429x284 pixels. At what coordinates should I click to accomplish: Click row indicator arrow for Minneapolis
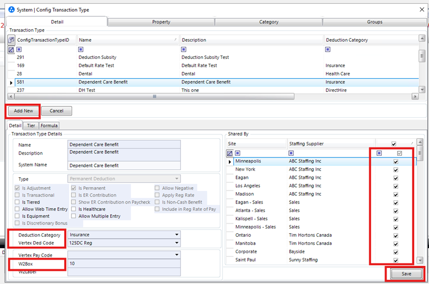pos(230,162)
